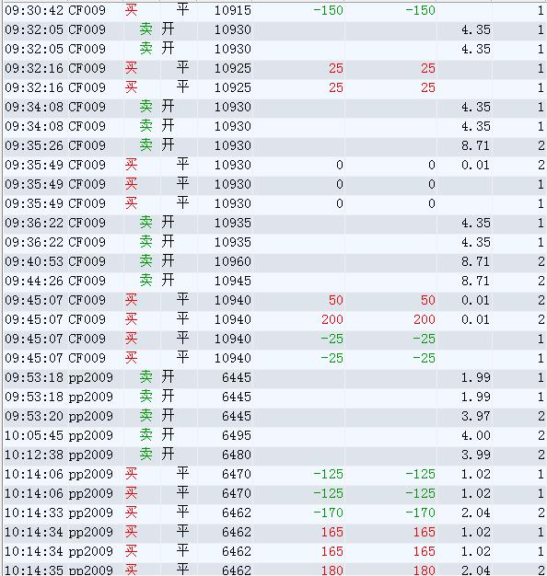Click the price value 10945
Viewport: 547px width, 576px height.
(x=233, y=281)
